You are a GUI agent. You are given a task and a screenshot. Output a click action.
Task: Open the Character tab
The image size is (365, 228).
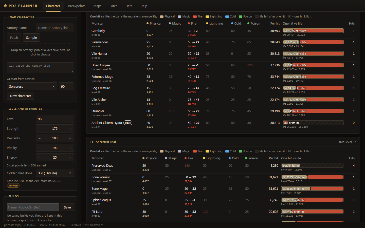53,6
